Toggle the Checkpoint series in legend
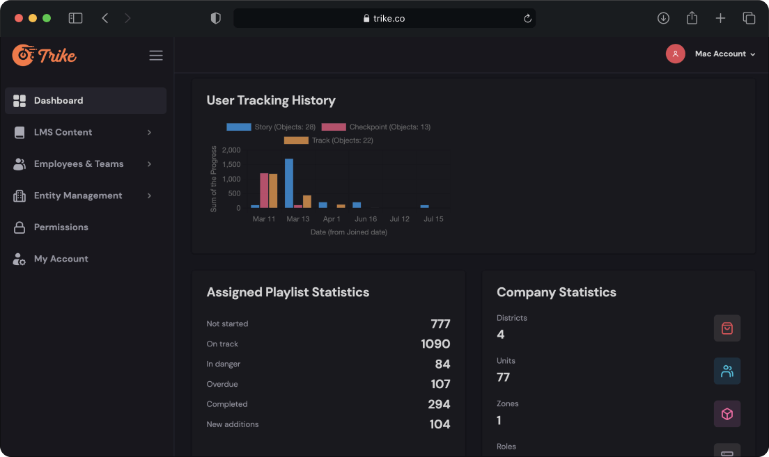 pyautogui.click(x=375, y=127)
